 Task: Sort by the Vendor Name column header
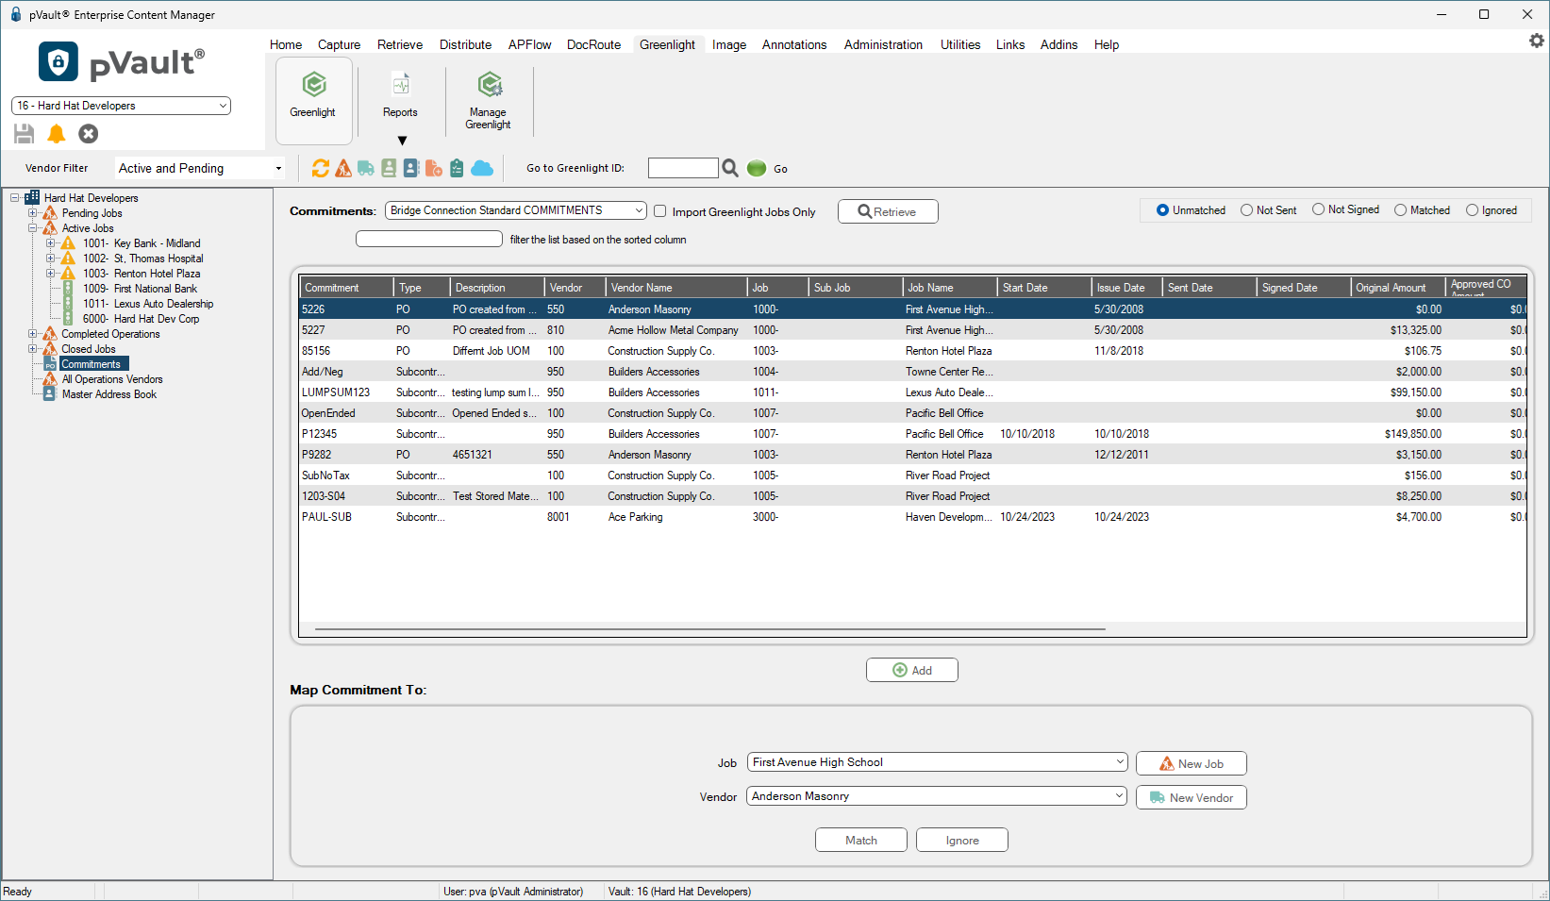[x=676, y=287]
